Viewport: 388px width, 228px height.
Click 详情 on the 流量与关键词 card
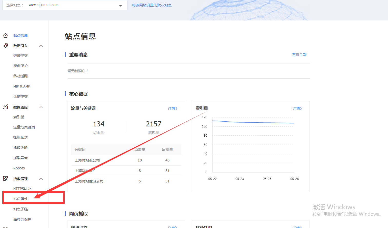(x=173, y=108)
